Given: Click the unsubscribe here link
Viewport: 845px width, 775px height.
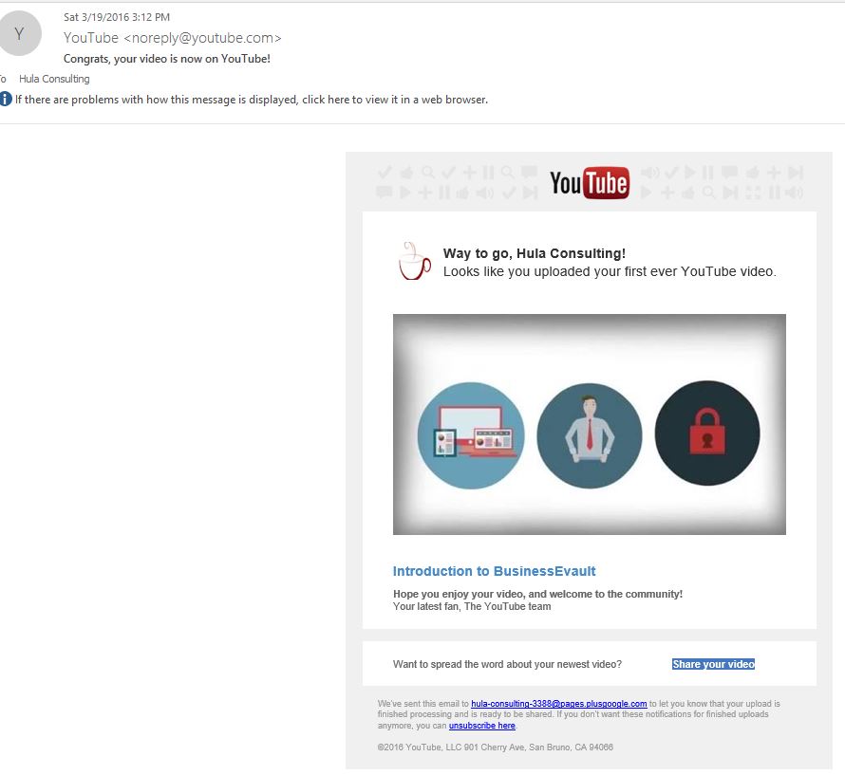Looking at the screenshot, I should coord(481,726).
